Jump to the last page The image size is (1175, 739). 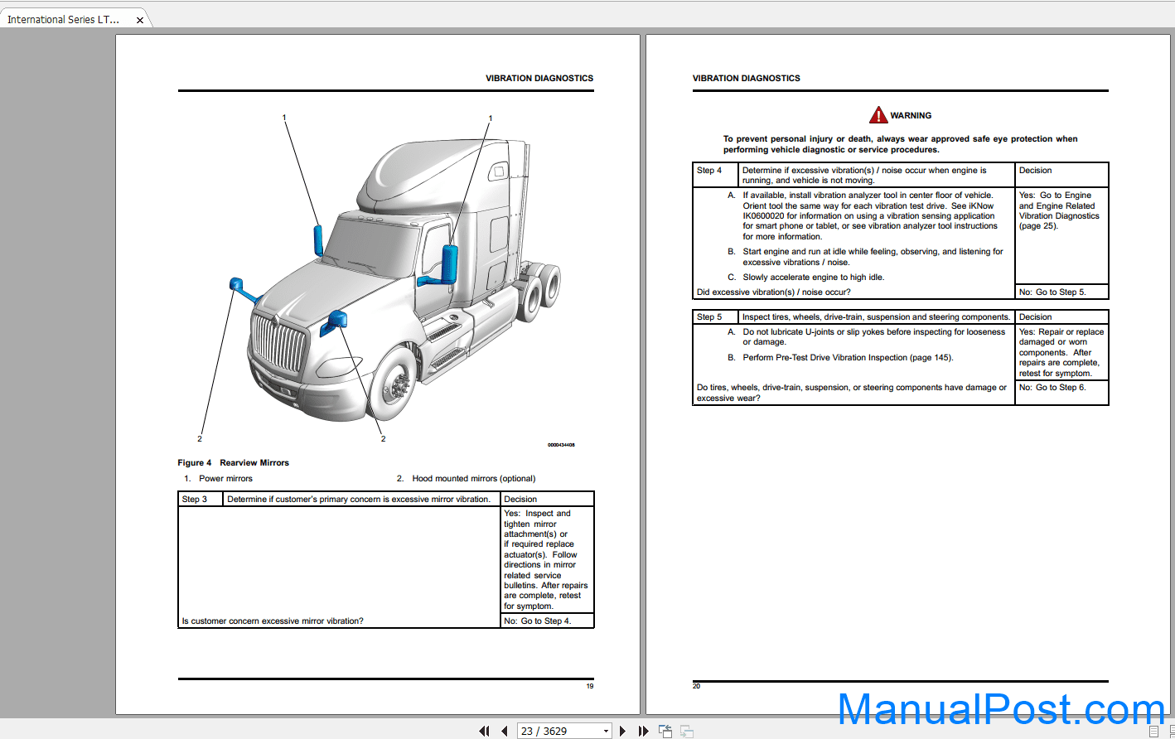(643, 731)
